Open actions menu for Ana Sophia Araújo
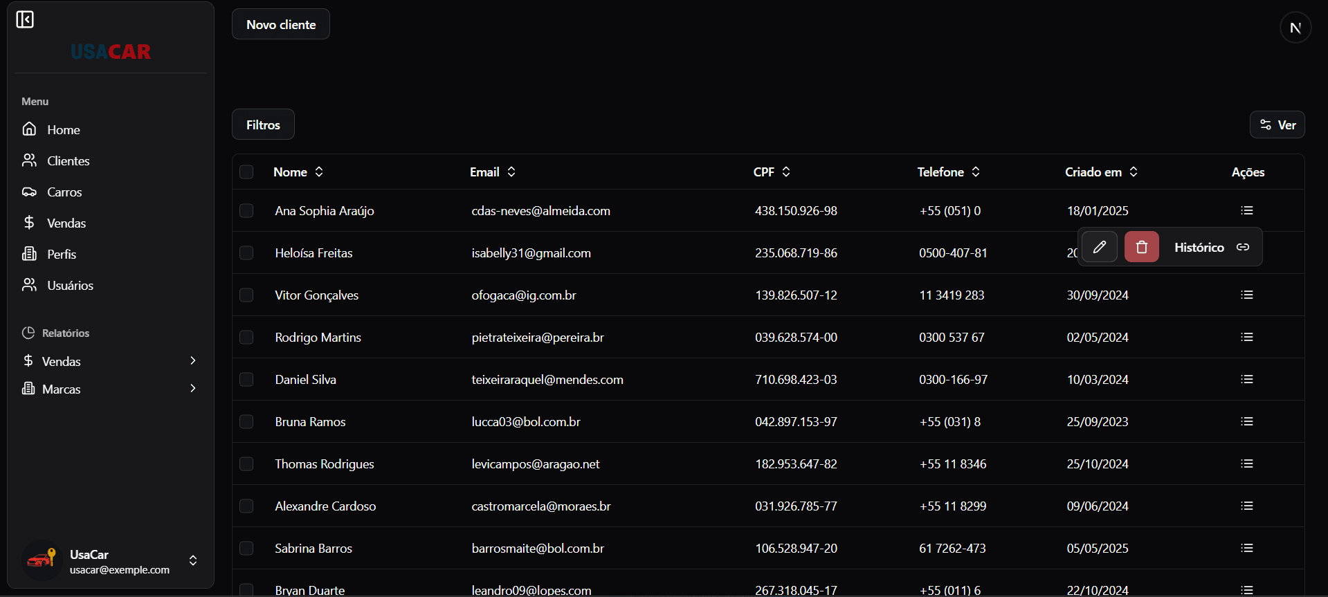This screenshot has width=1328, height=597. 1246,210
